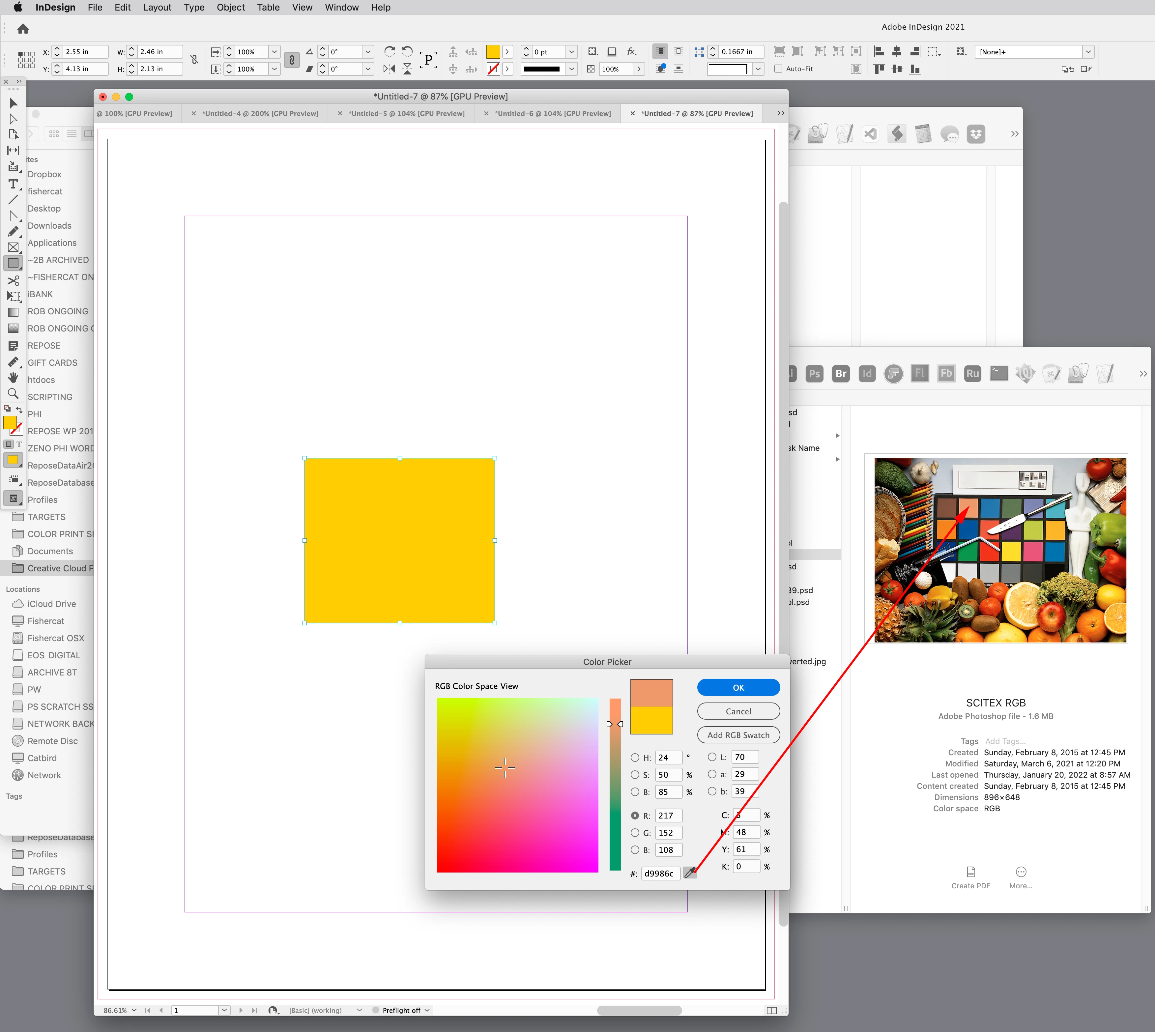Image resolution: width=1155 pixels, height=1032 pixels.
Task: Select the Type tool in toolbox
Action: [x=13, y=184]
